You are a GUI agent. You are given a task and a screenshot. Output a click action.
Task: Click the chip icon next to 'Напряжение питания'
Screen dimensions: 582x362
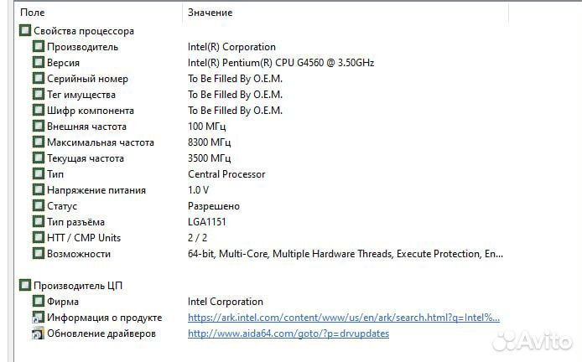pyautogui.click(x=39, y=189)
